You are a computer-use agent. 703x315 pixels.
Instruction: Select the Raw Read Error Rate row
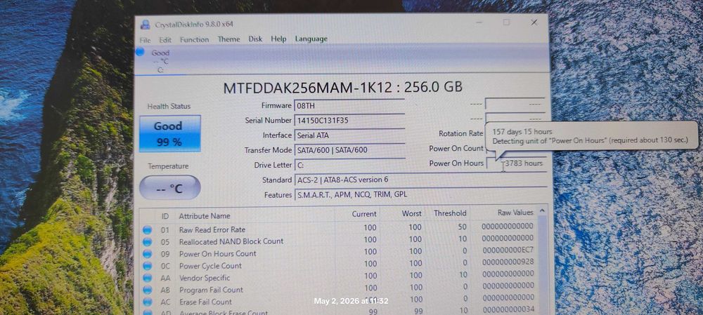click(339, 228)
